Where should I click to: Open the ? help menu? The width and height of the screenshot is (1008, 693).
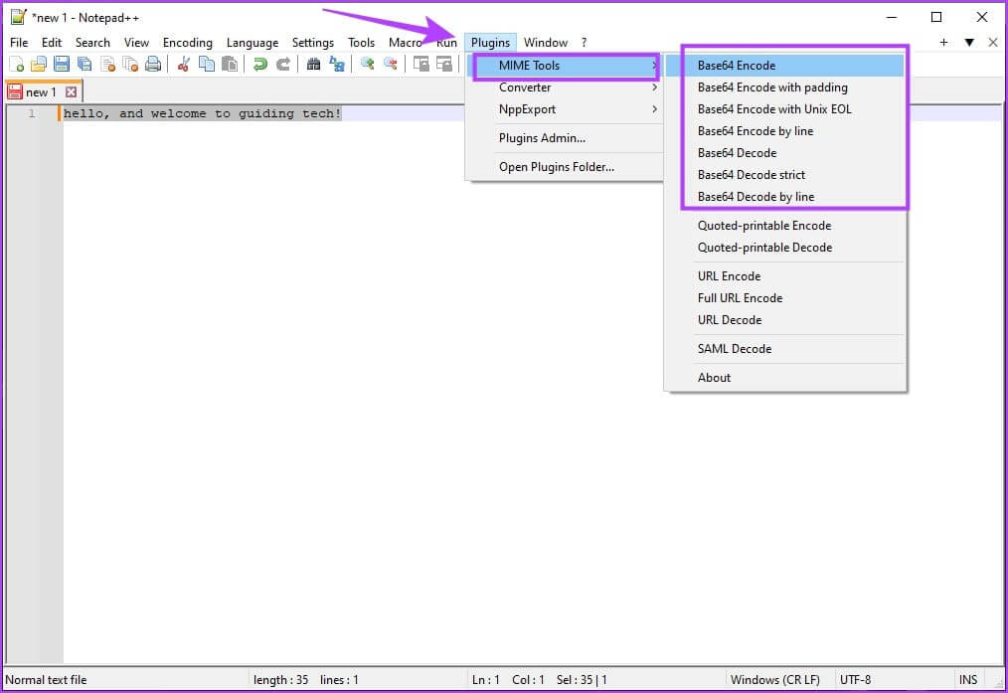pos(584,43)
